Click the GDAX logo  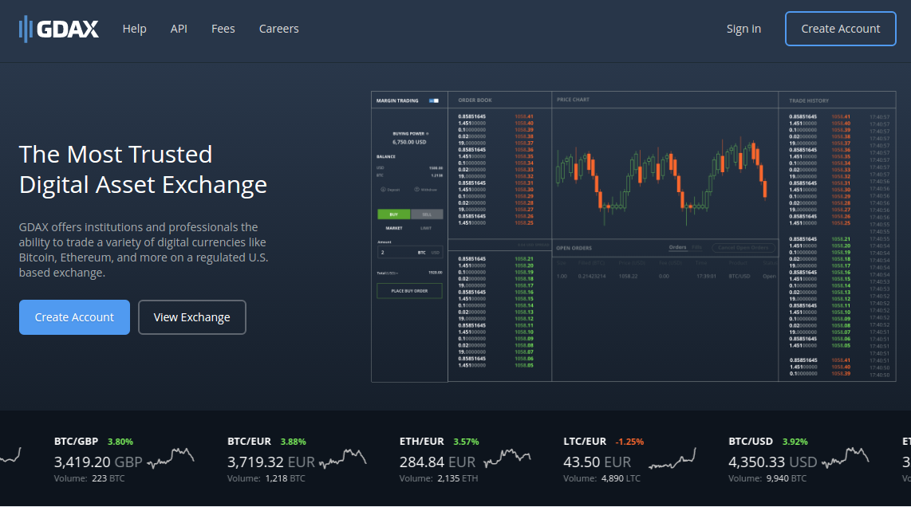(x=59, y=29)
